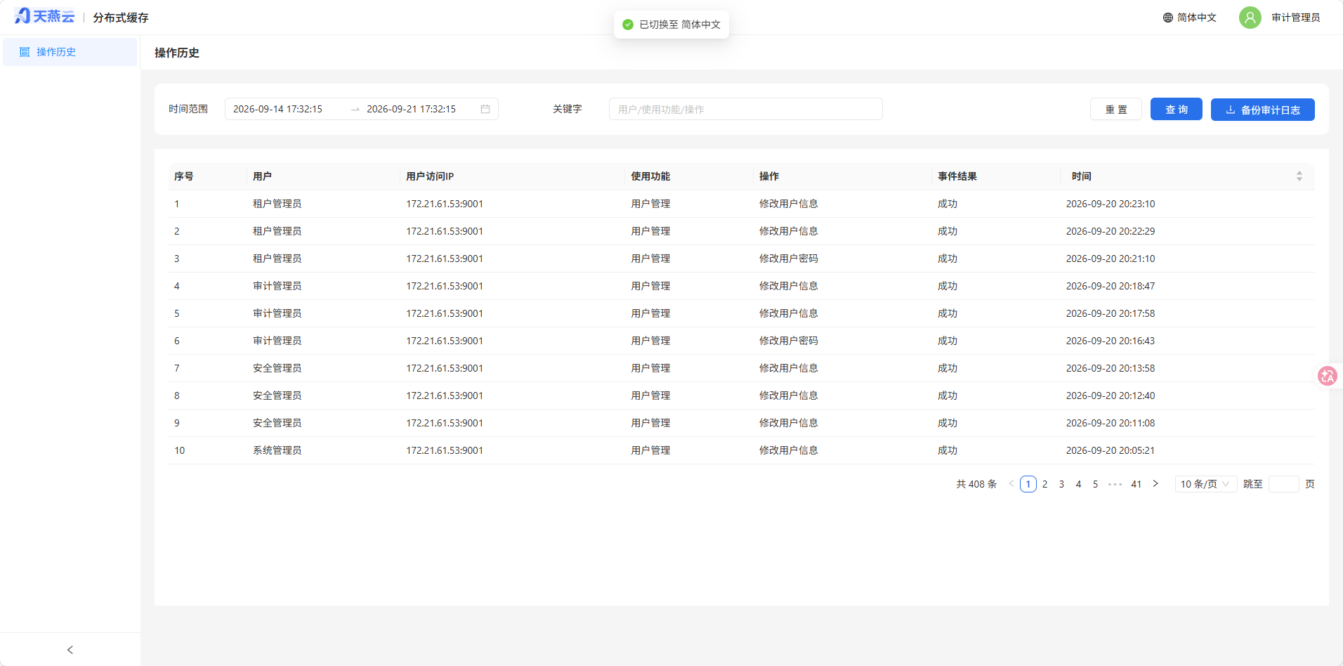The image size is (1343, 666).
Task: Click 2026-09-20 20:18:47 in row 4
Action: (1111, 286)
